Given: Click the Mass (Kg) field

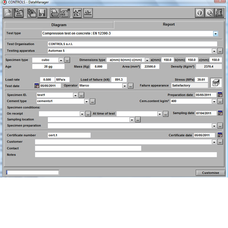Looking at the screenshot, I should (98, 66).
